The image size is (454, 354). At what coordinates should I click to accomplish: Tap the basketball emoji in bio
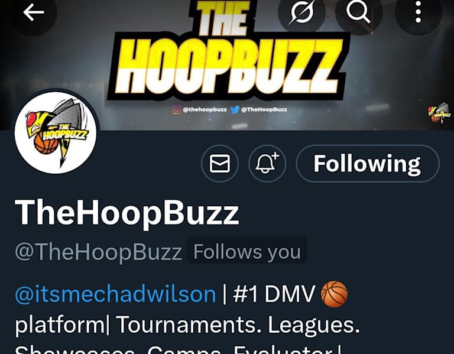pos(334,294)
